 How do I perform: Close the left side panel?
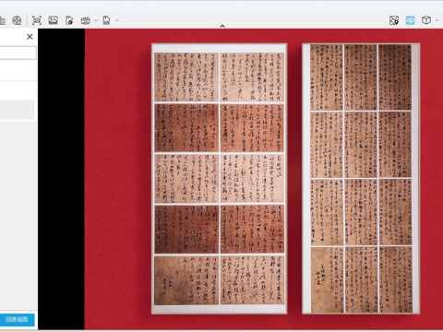[x=30, y=37]
